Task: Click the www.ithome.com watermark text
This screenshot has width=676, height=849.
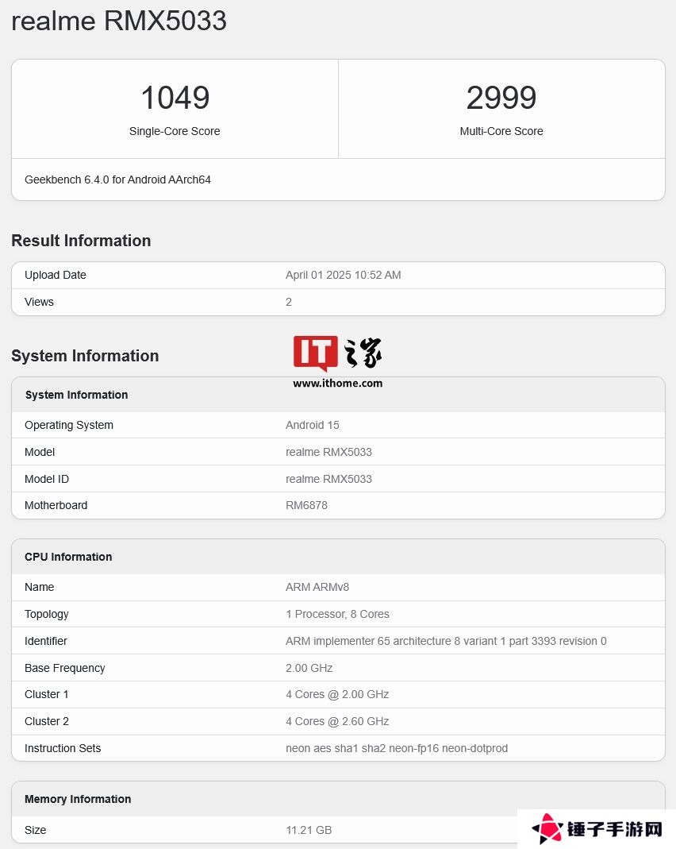Action: (x=337, y=383)
